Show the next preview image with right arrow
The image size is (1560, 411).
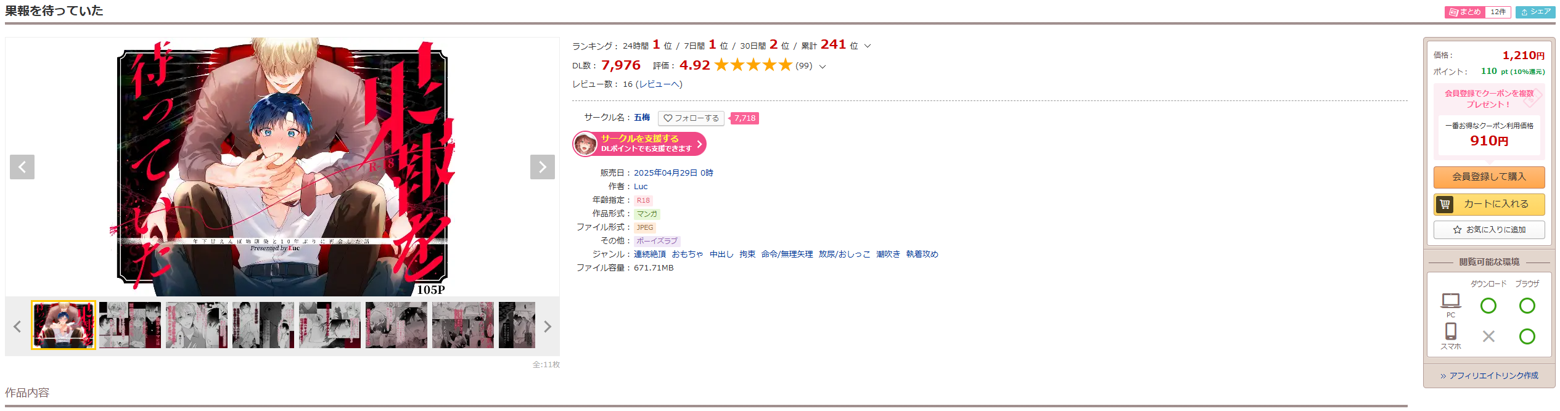(542, 167)
